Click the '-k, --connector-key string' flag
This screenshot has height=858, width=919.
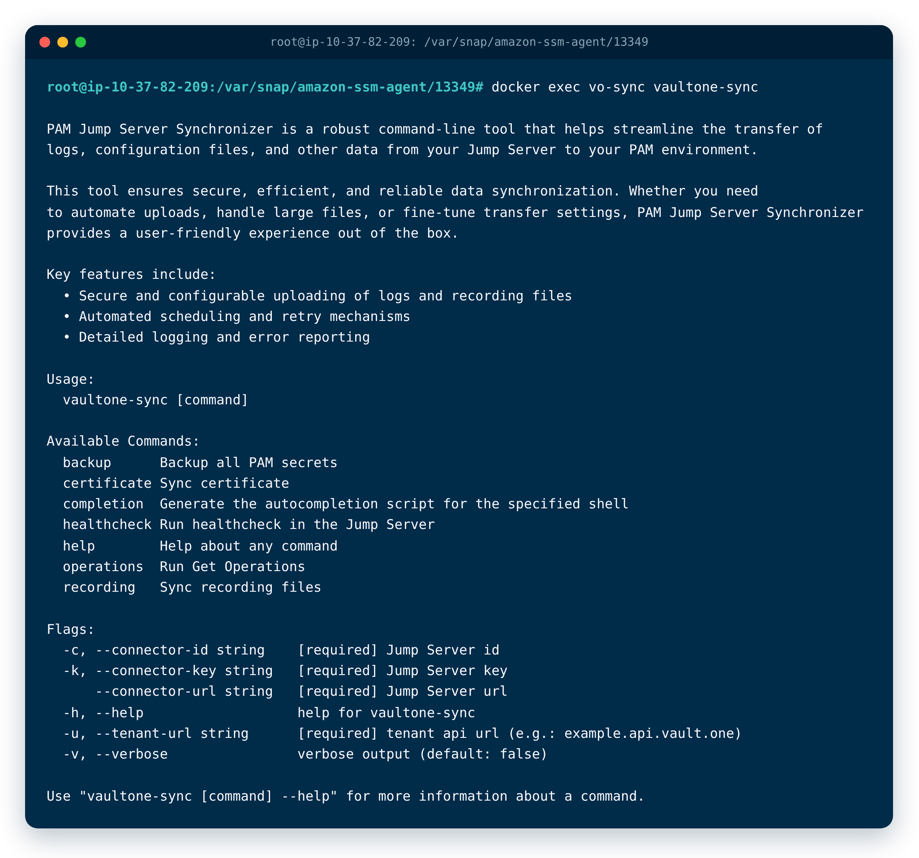click(x=168, y=671)
